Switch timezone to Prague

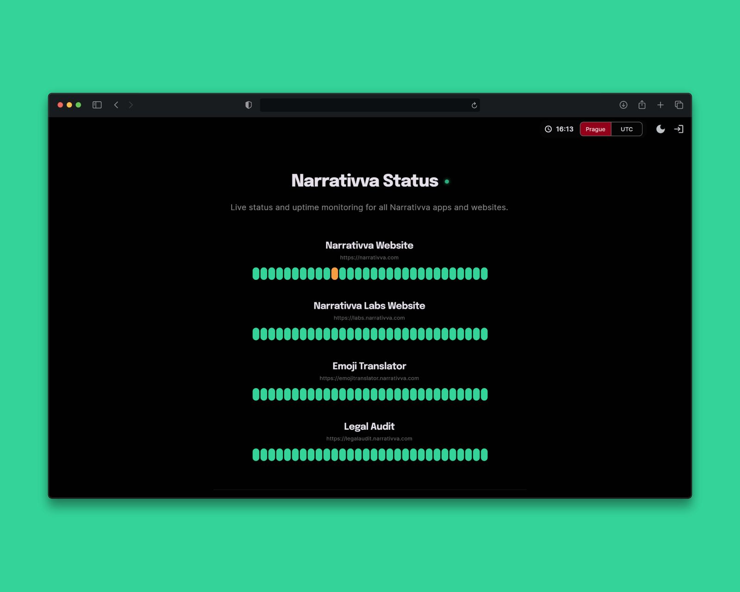595,129
